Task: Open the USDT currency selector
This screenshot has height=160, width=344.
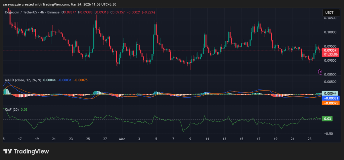Action: (x=330, y=12)
